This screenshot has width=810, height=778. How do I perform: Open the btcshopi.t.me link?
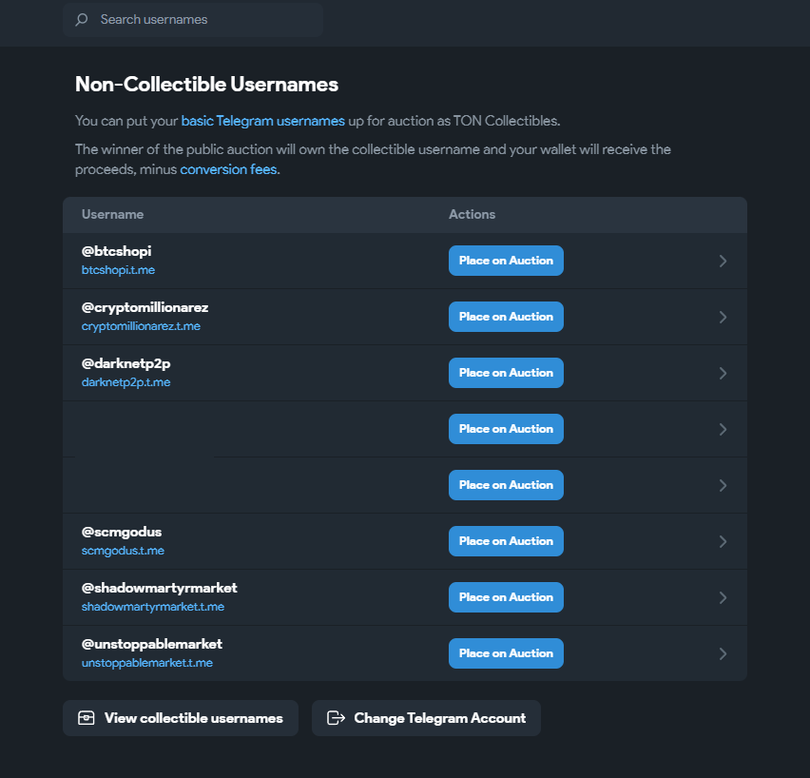pyautogui.click(x=118, y=270)
